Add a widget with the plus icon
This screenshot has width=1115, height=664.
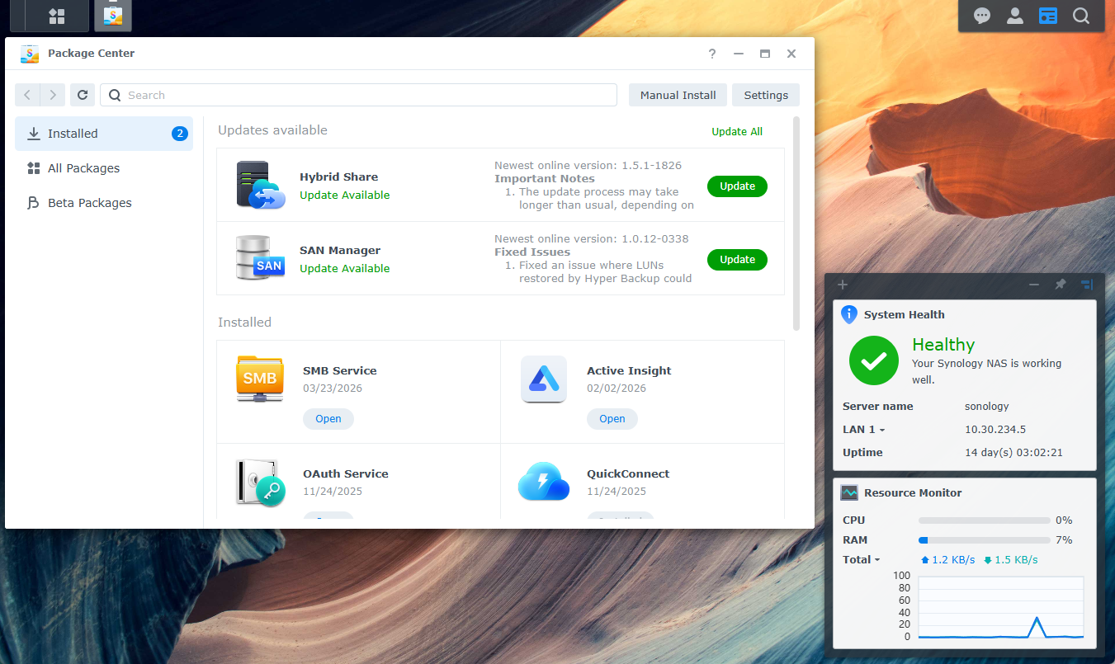coord(843,285)
